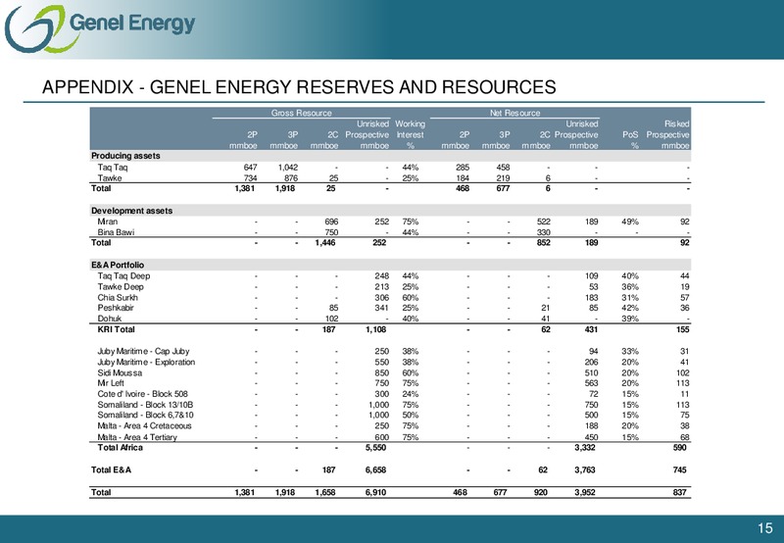
Task: Click the Taq Taq Deep row label
Action: pyautogui.click(x=123, y=276)
